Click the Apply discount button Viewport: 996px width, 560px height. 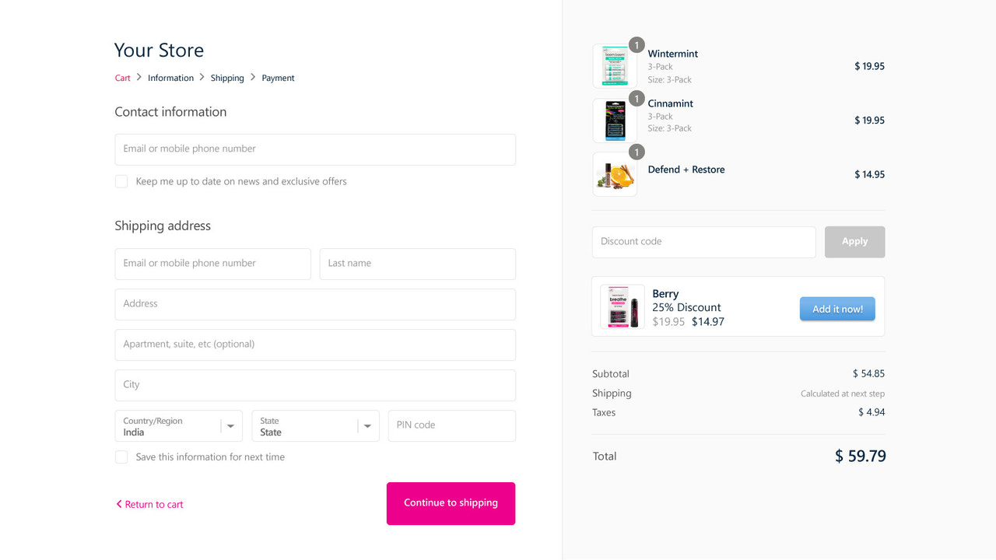coord(854,242)
